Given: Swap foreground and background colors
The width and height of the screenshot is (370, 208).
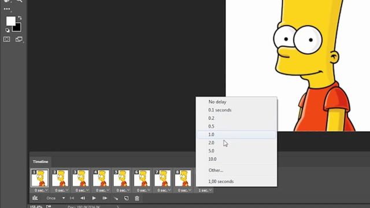Looking at the screenshot, I should click(20, 18).
